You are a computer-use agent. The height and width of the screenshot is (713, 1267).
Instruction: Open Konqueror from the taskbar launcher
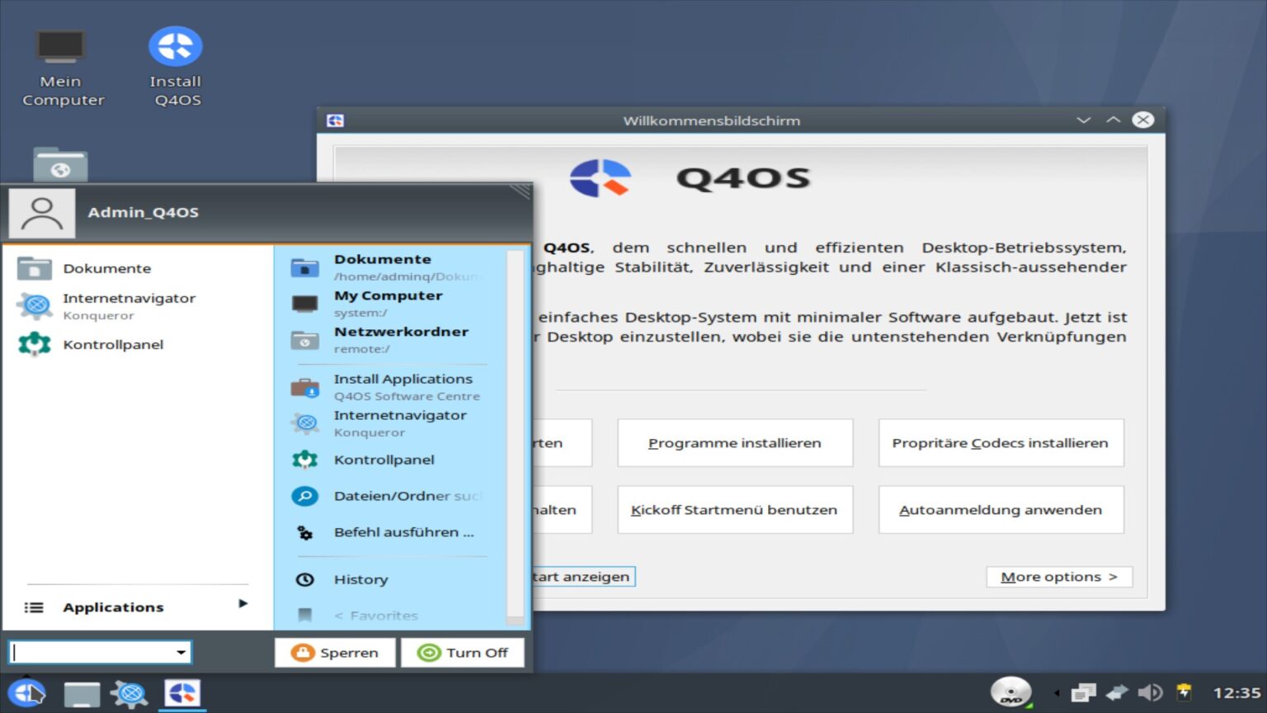[130, 693]
